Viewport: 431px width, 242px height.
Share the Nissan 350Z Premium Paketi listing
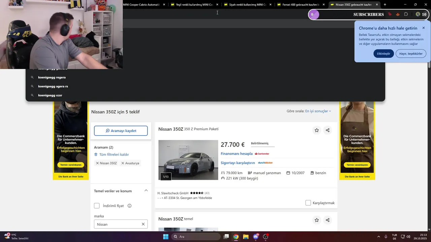pyautogui.click(x=328, y=130)
